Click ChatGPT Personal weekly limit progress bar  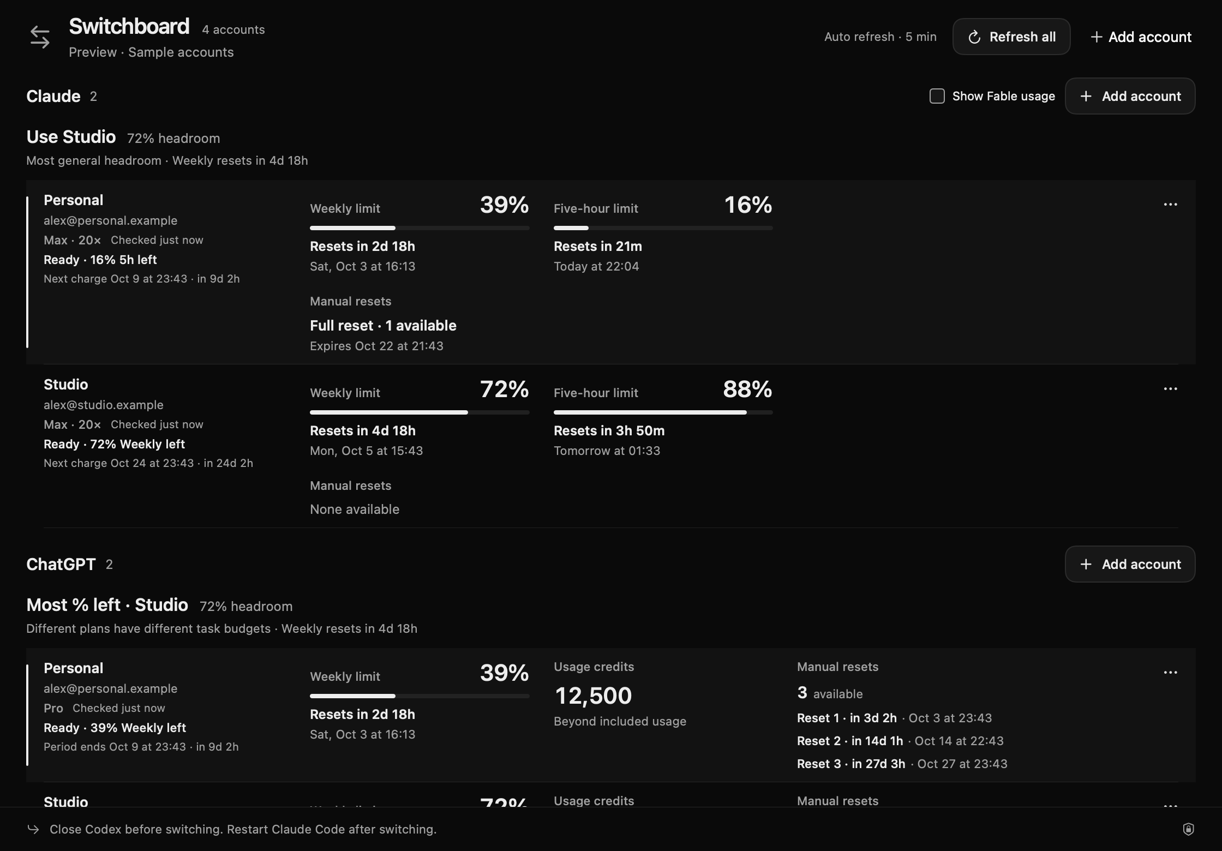point(420,696)
